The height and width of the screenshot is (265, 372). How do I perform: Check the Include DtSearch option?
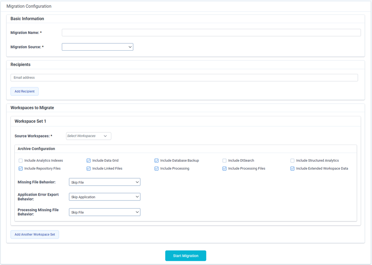point(225,160)
